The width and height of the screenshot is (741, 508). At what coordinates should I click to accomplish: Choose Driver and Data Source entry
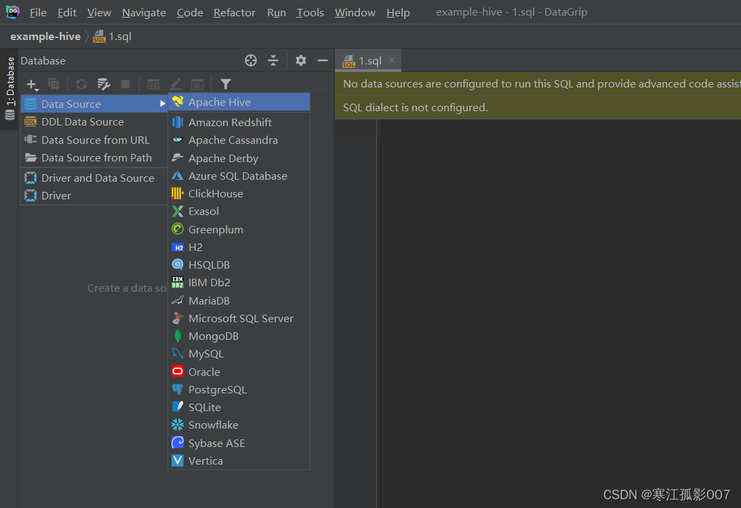point(94,178)
